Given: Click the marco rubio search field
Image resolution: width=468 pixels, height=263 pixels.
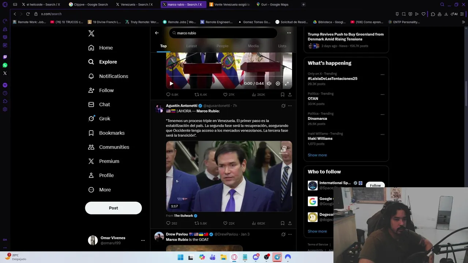Looking at the screenshot, I should tap(223, 33).
